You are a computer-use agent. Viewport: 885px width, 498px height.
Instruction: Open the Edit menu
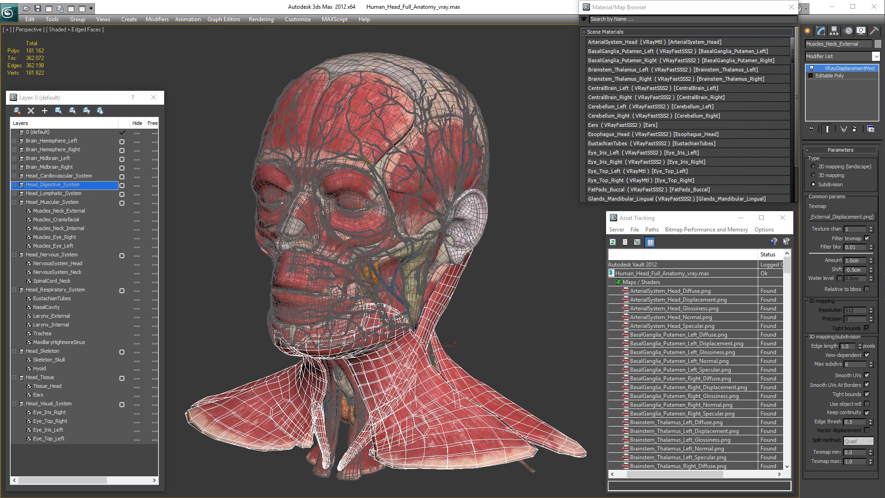[x=30, y=19]
